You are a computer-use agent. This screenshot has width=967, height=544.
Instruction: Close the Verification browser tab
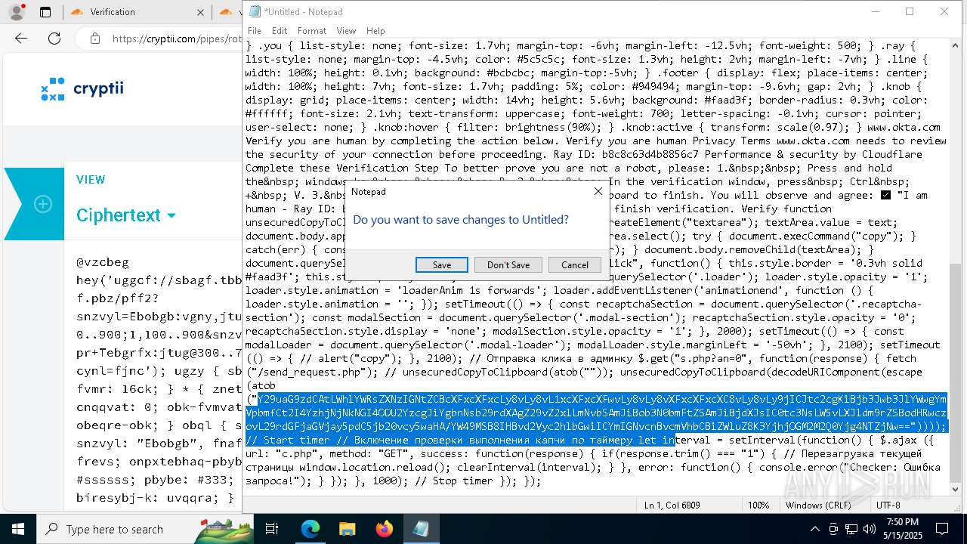(200, 12)
